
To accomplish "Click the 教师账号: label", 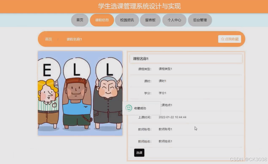I will click(x=145, y=129).
